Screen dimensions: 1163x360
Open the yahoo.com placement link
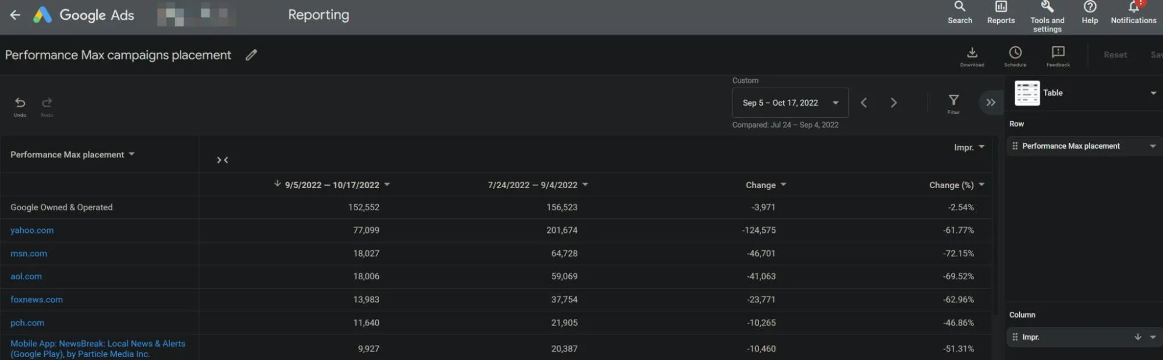(32, 231)
